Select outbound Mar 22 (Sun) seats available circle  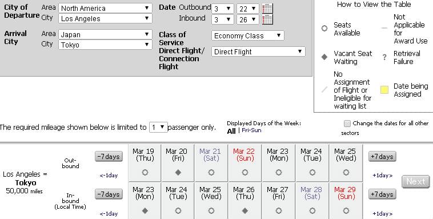click(245, 173)
